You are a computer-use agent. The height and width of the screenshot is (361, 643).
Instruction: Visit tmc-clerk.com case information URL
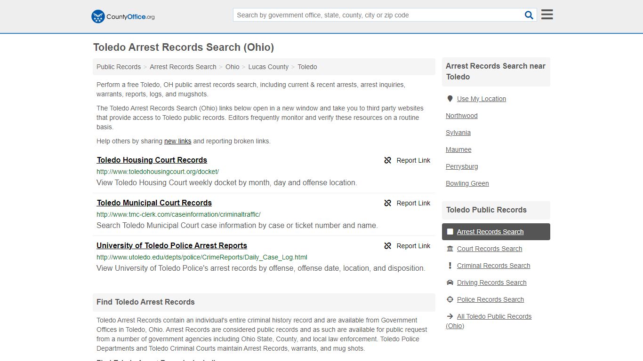coord(178,214)
